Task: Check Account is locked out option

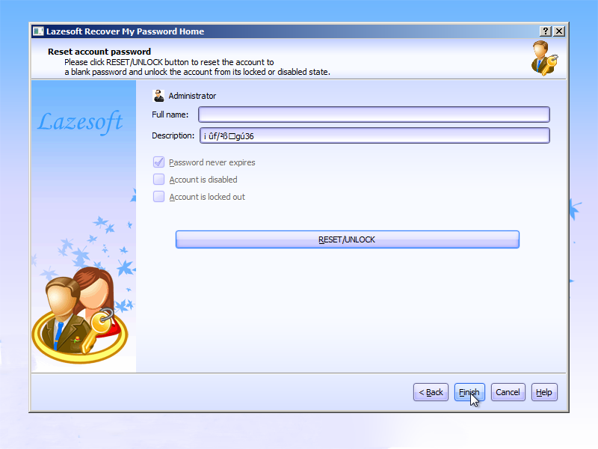Action: coord(158,197)
